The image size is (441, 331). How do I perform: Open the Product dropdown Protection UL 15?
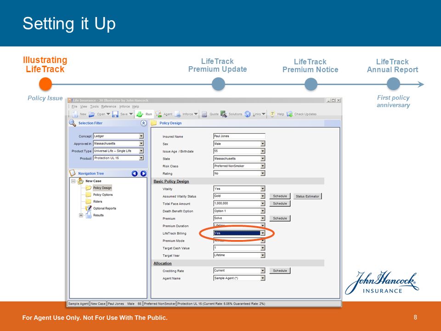click(x=141, y=158)
